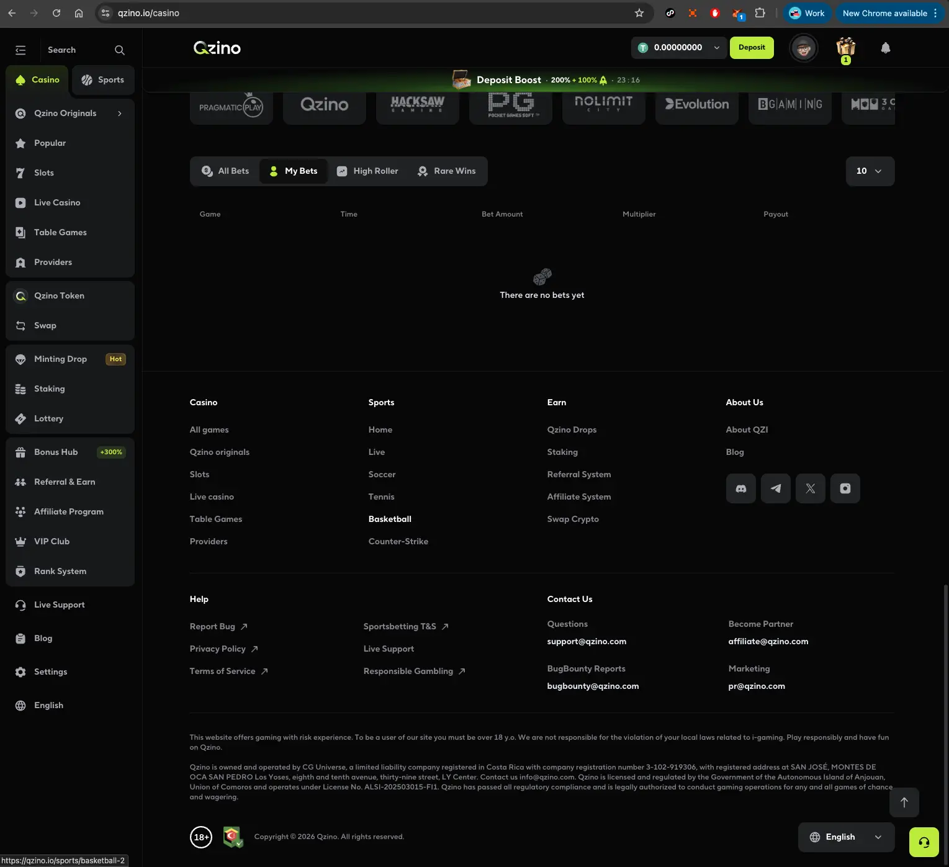Image resolution: width=949 pixels, height=867 pixels.
Task: Open Live Casino in the sidebar
Action: pos(70,203)
